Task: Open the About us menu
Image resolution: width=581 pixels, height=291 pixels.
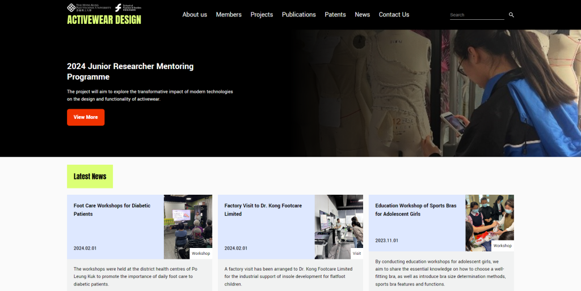Action: pyautogui.click(x=195, y=15)
